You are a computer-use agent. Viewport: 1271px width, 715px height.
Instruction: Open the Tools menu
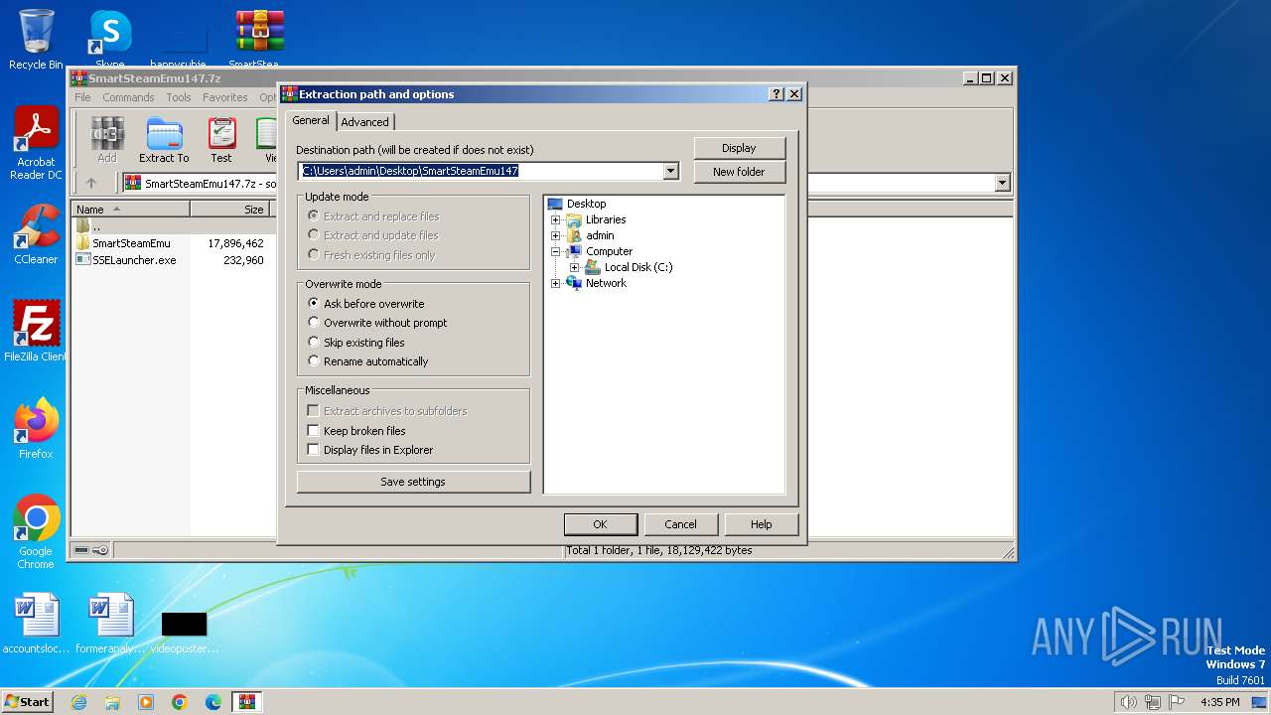point(179,97)
